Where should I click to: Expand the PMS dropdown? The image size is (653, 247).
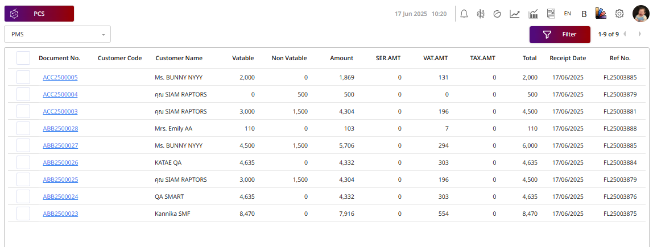57,34
